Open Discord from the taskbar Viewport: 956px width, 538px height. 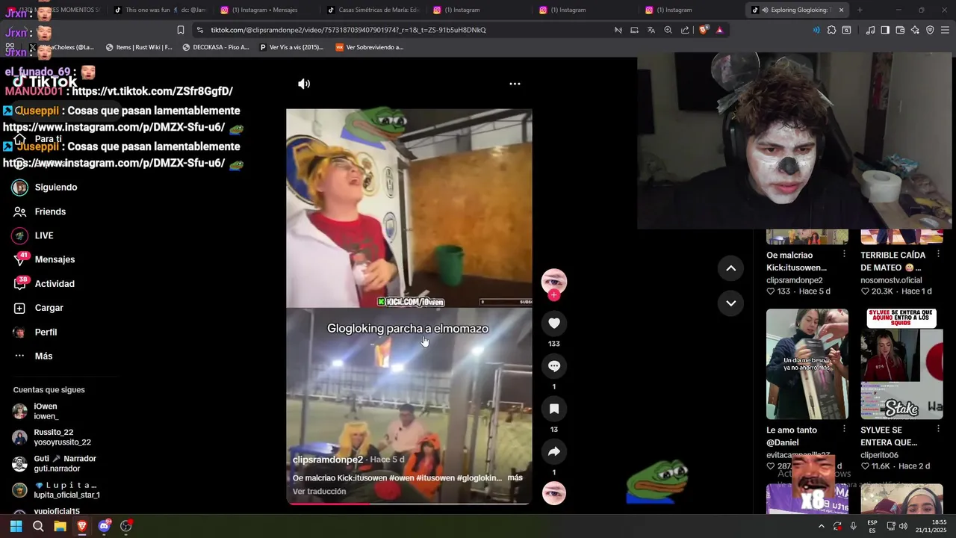click(x=105, y=526)
